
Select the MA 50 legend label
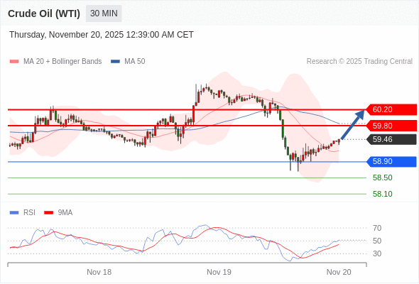point(135,62)
